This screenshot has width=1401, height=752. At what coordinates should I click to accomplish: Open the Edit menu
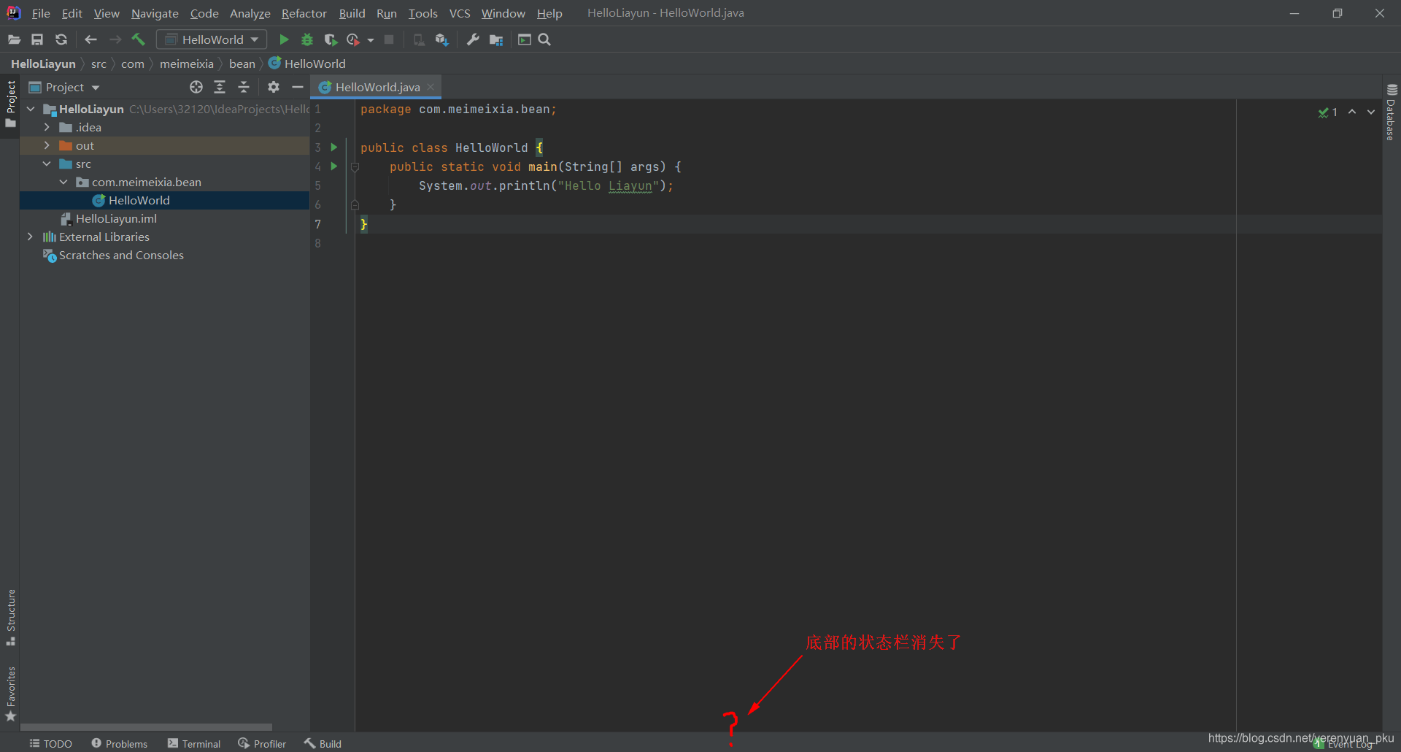72,13
